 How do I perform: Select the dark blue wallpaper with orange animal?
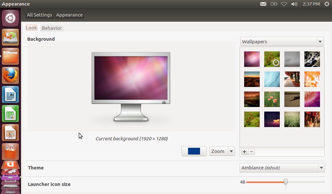pos(272,119)
